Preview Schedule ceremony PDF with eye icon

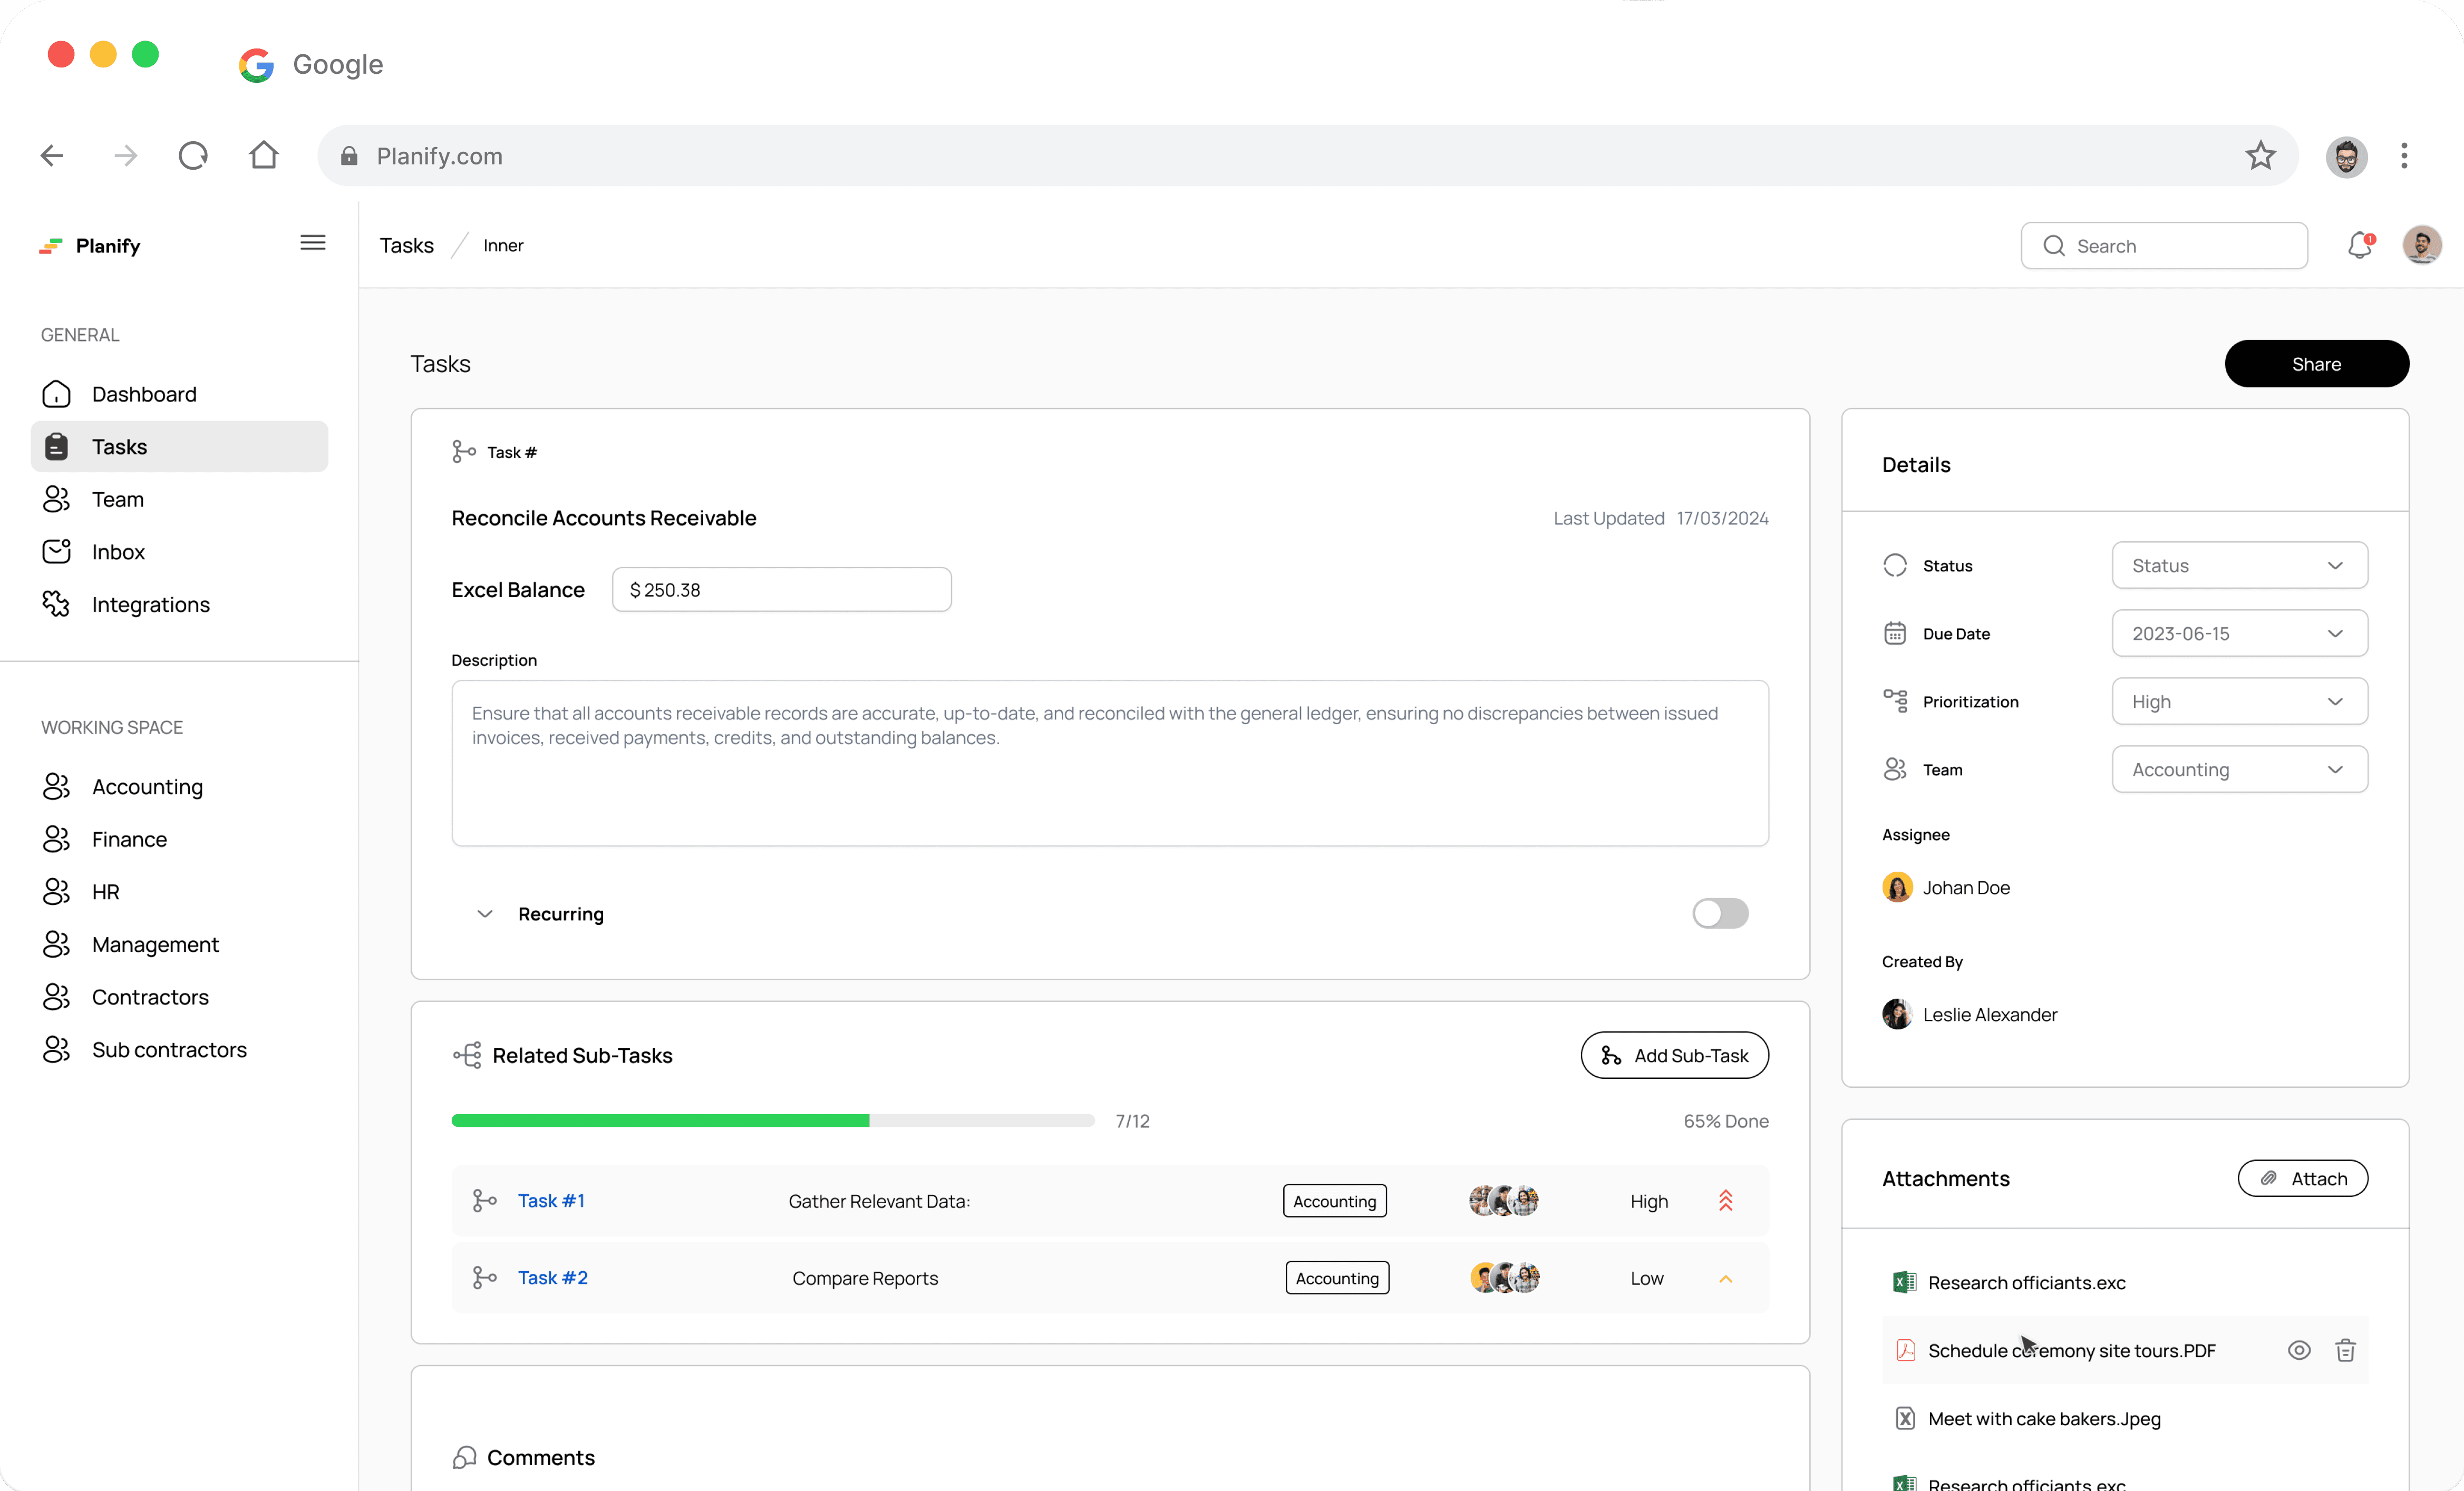(x=2299, y=1350)
